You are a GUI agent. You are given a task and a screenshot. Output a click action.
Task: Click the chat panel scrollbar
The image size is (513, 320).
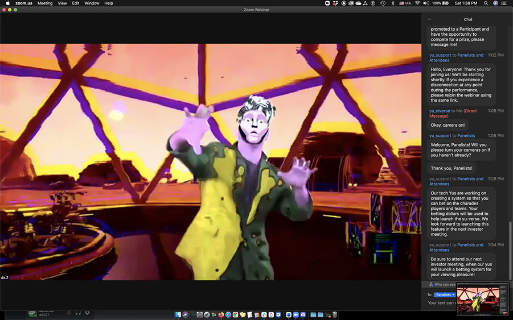tap(511, 250)
